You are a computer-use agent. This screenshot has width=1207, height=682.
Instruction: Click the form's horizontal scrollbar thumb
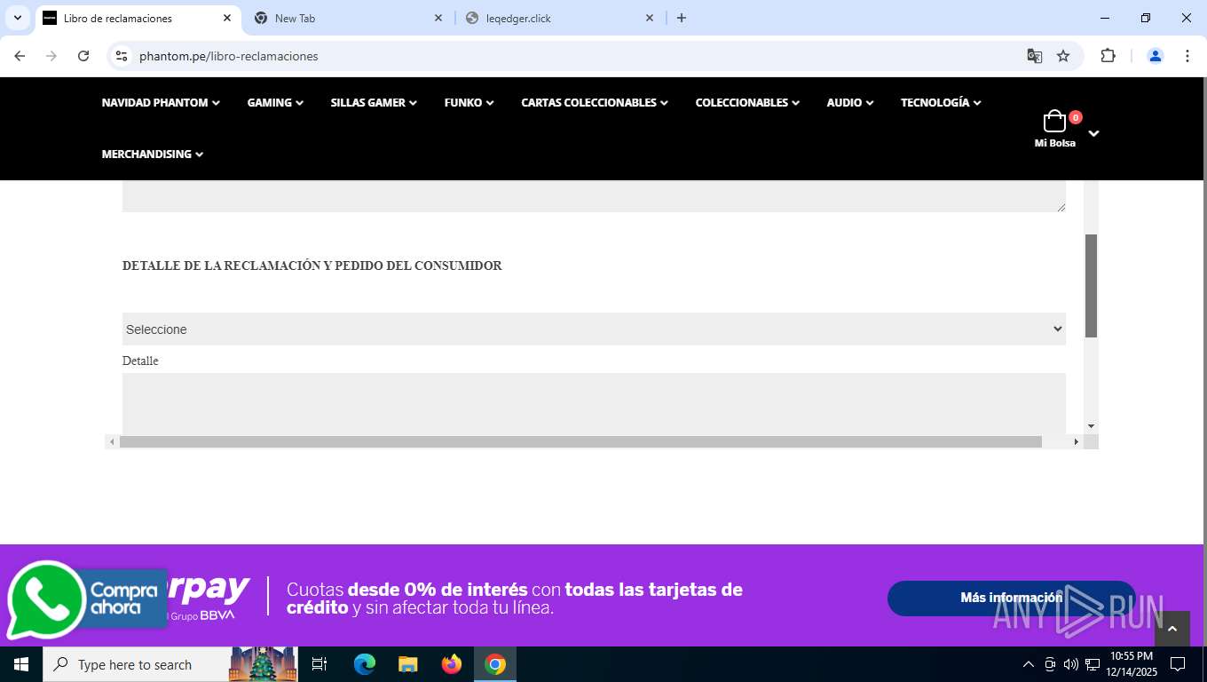(580, 441)
